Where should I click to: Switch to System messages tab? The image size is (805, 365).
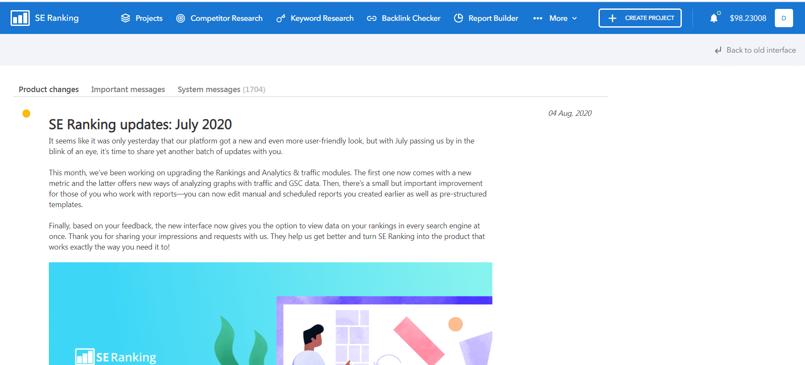click(x=221, y=90)
